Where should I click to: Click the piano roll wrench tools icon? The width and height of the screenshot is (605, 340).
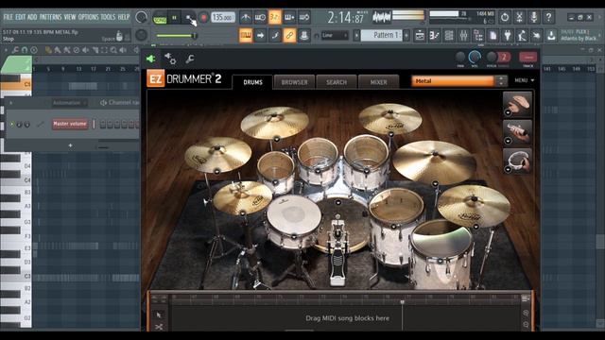[x=15, y=50]
